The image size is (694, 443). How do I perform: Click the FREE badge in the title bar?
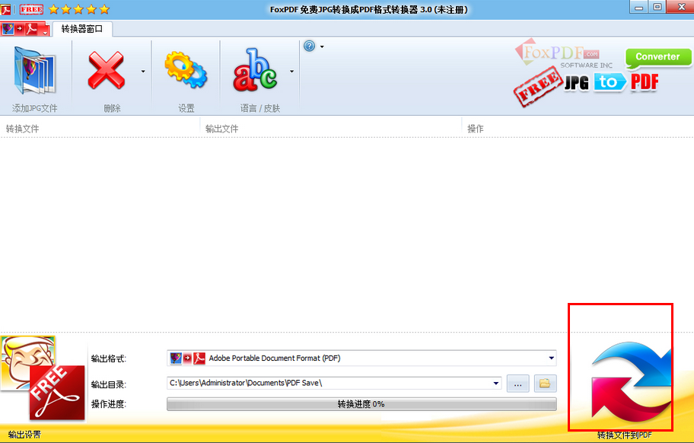point(31,9)
